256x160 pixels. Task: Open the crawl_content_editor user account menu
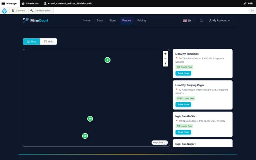68,3
